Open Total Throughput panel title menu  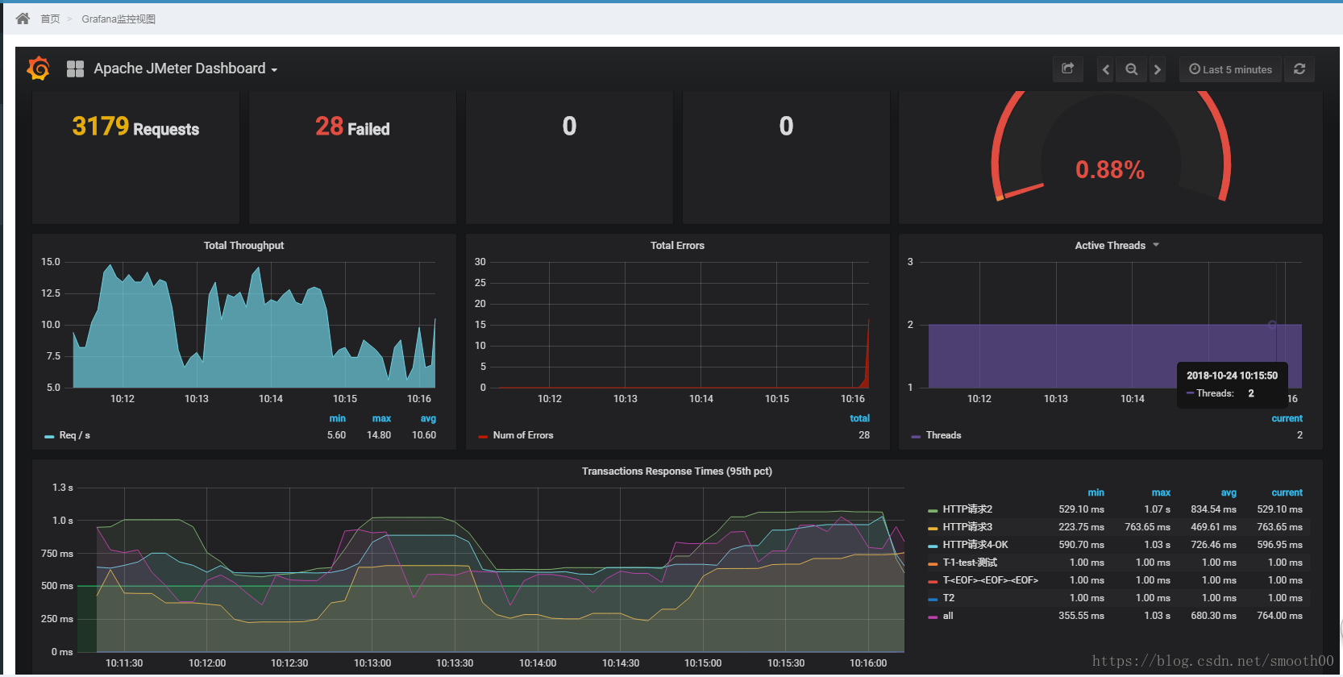tap(243, 246)
